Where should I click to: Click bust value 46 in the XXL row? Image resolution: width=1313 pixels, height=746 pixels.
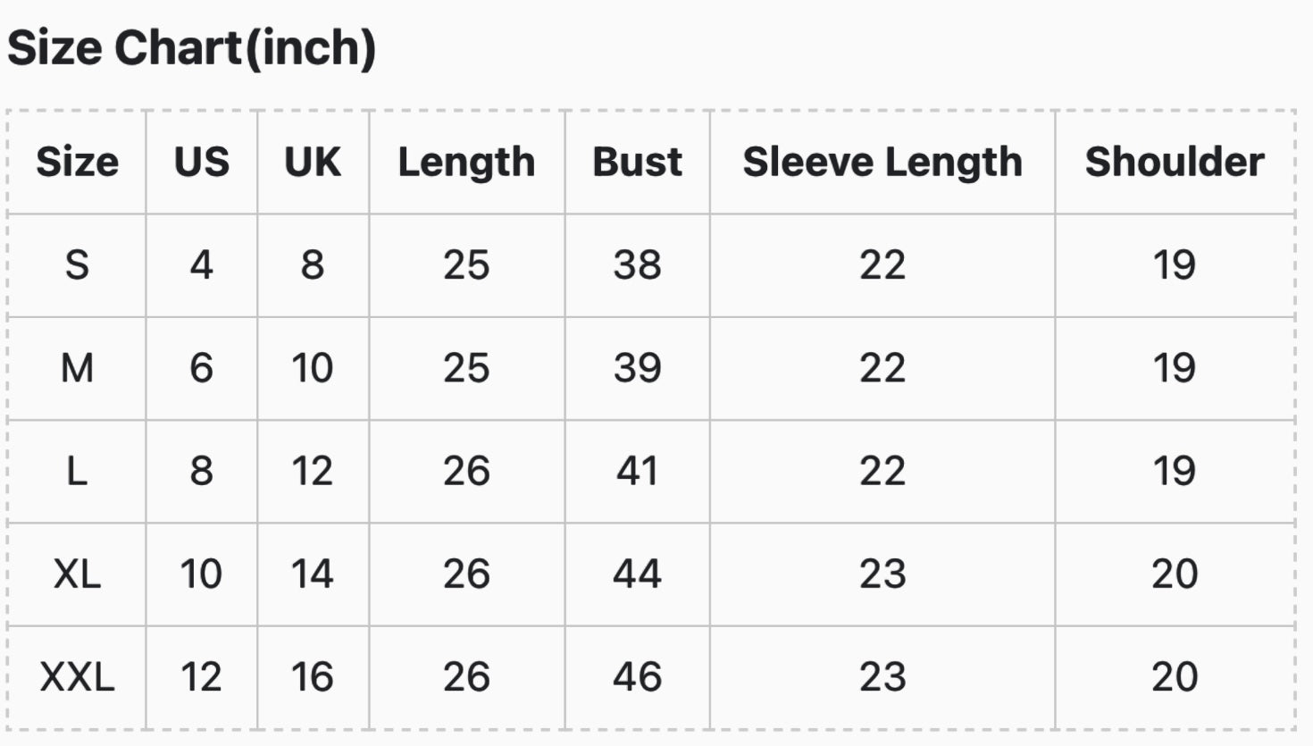(637, 677)
